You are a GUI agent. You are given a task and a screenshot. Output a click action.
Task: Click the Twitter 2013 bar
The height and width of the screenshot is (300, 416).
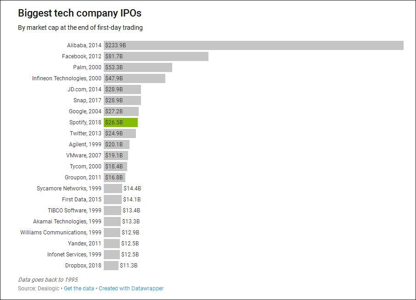click(x=120, y=133)
